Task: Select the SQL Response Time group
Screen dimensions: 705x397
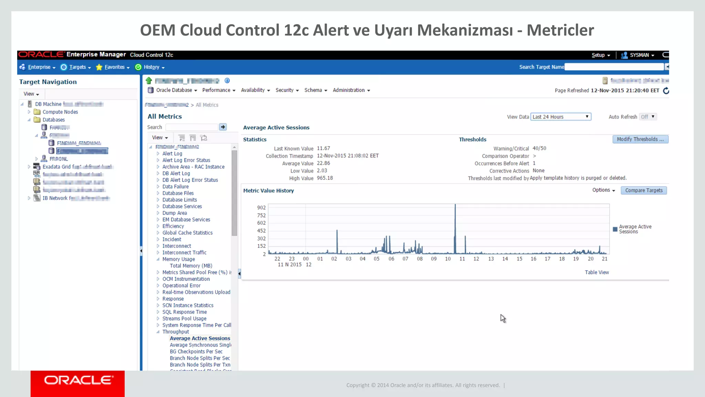Action: click(x=185, y=312)
